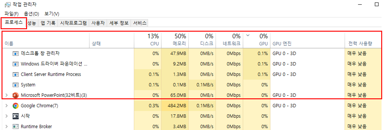Click Google Chrome's 0.3% CPU value
Screen dimensions: 384x130
(x=153, y=106)
